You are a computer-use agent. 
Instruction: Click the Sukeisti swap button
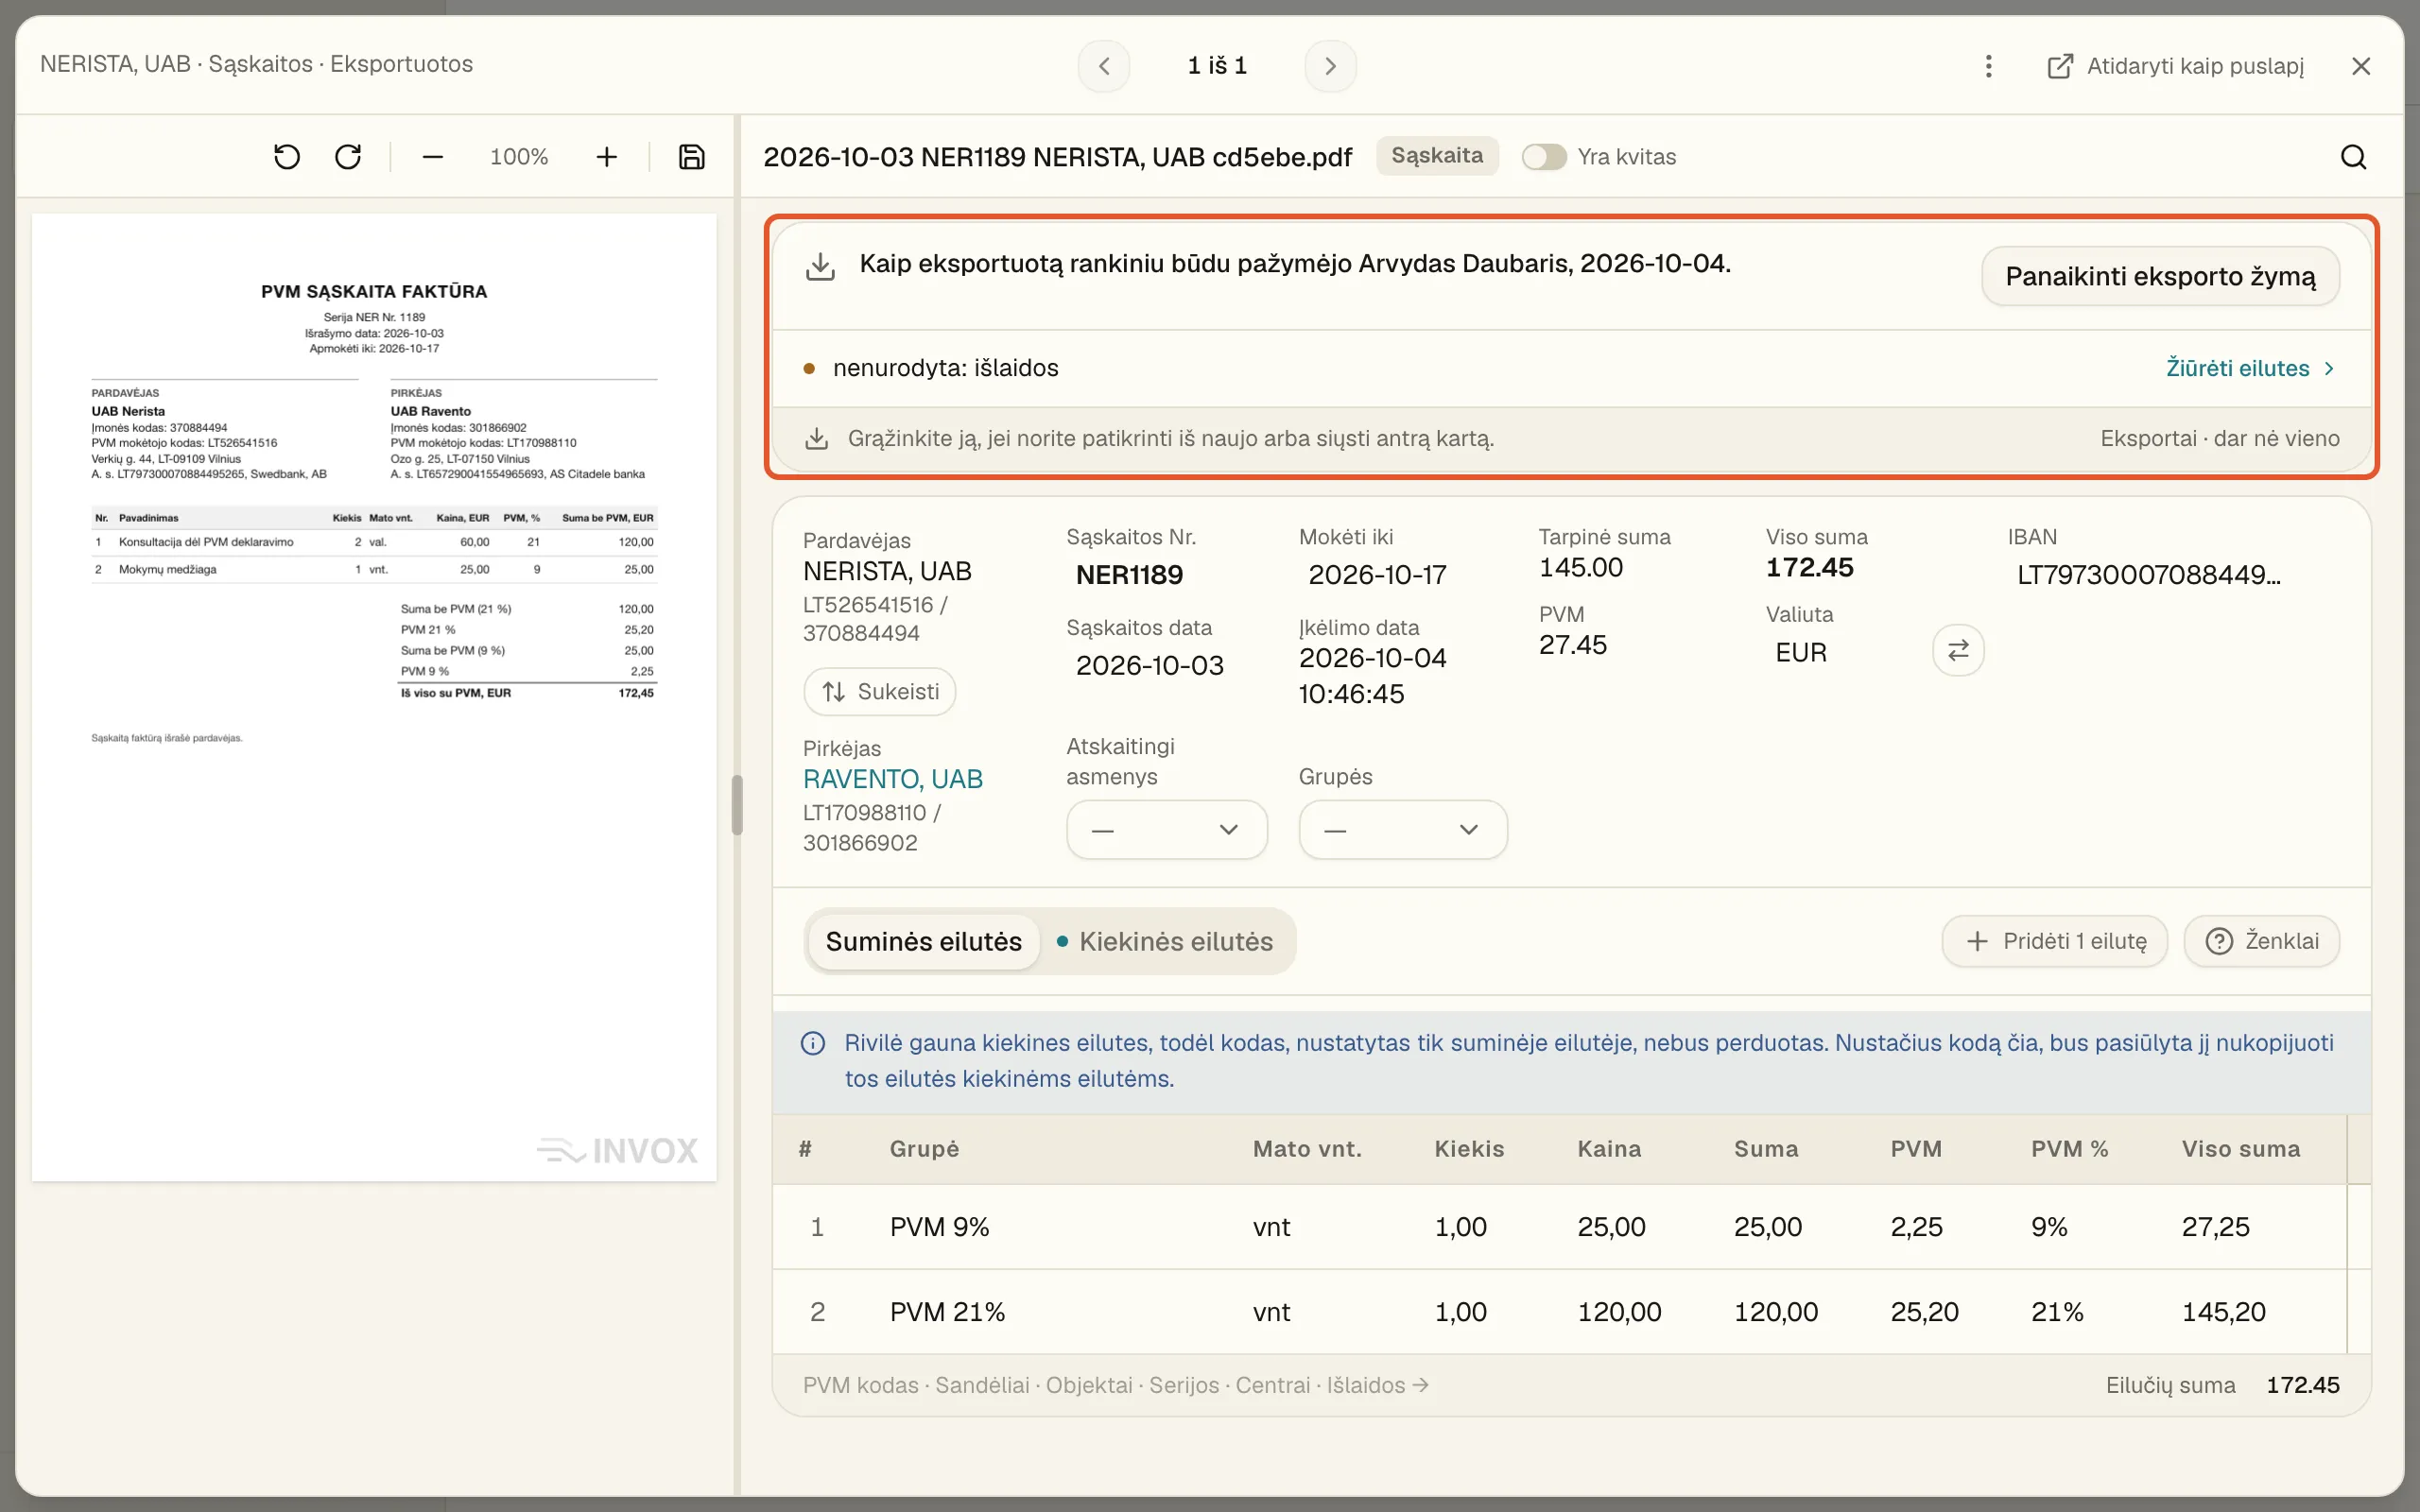coord(879,691)
